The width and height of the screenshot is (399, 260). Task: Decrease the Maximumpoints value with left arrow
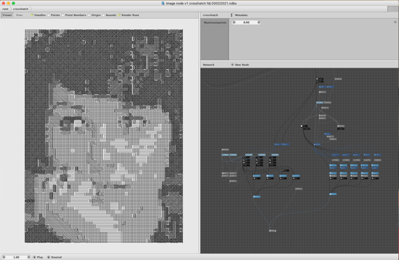click(234, 23)
